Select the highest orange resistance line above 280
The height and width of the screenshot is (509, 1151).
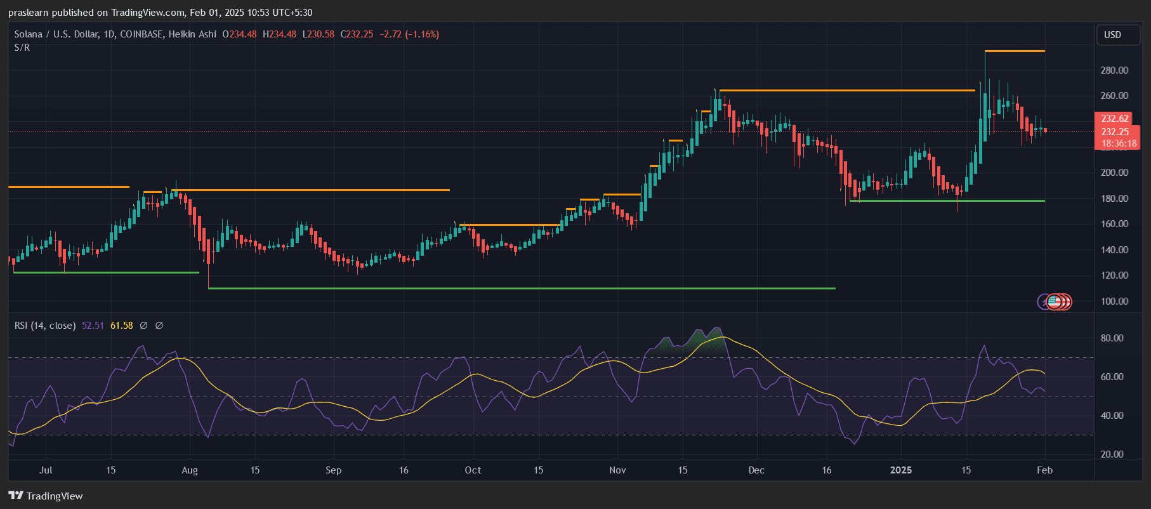pos(1015,51)
